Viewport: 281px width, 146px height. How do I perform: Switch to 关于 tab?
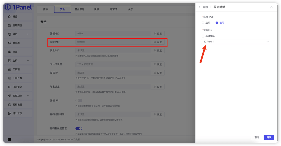point(131,9)
